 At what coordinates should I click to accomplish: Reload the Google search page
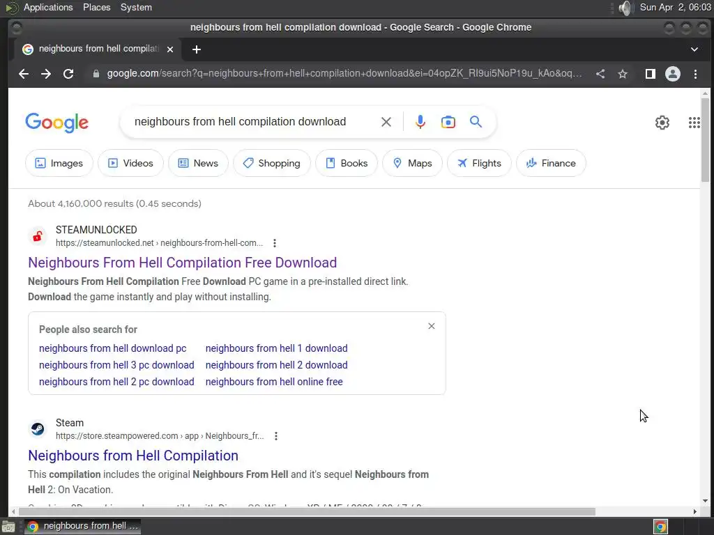[68, 74]
